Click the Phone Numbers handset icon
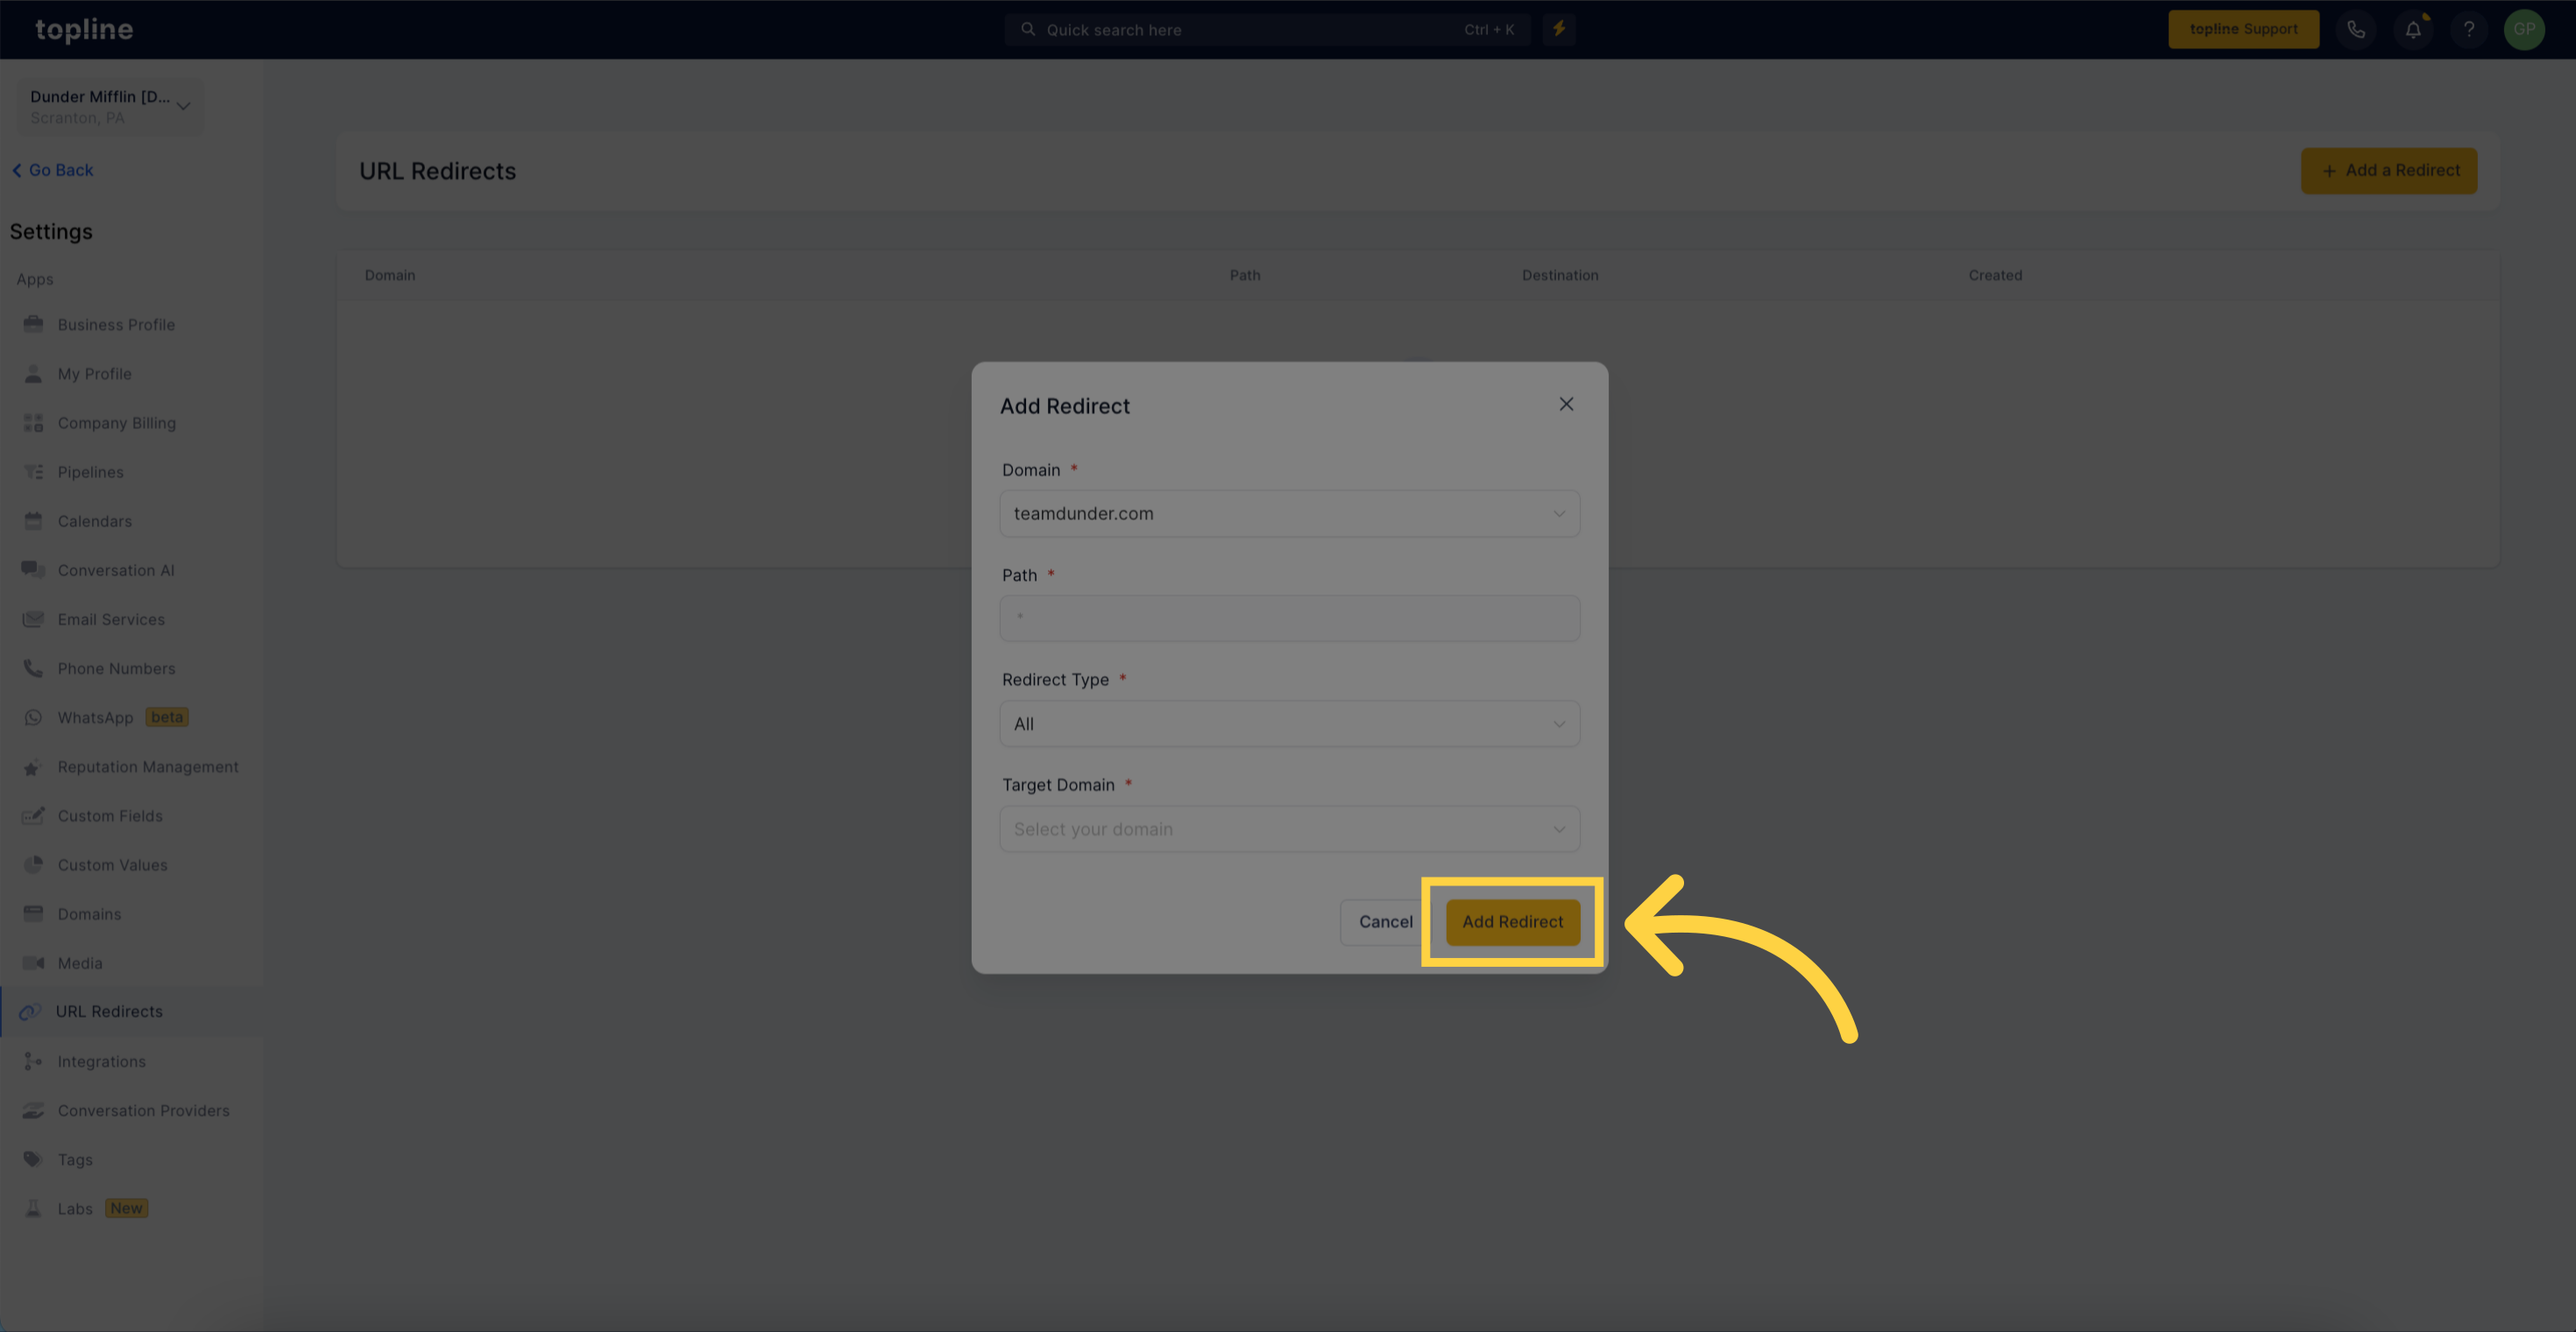 click(x=33, y=667)
